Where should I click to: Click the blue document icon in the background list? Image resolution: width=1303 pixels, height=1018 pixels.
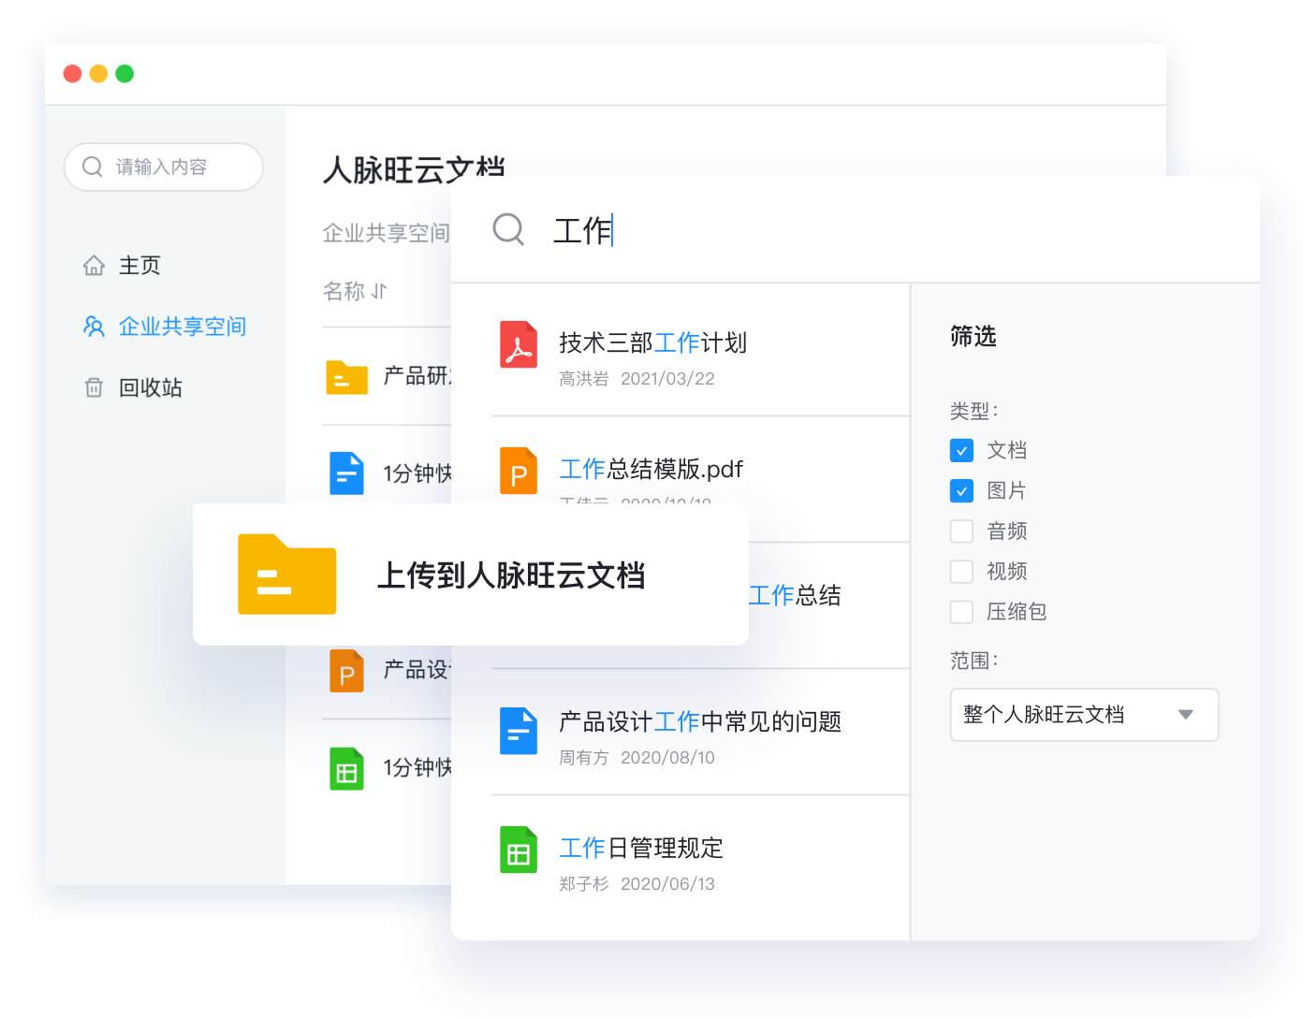coord(346,473)
